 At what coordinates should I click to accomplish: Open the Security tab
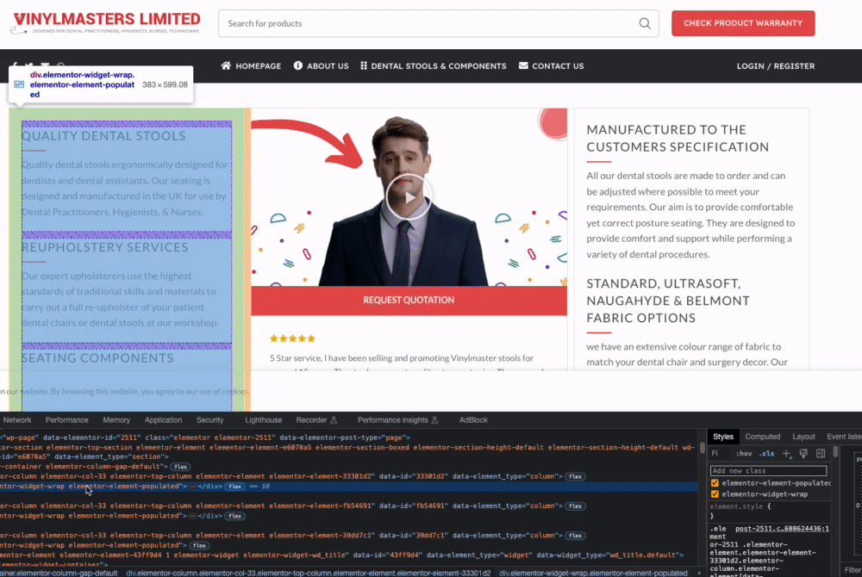tap(210, 420)
